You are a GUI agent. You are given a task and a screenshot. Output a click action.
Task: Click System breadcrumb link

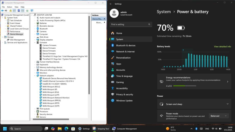(164, 12)
